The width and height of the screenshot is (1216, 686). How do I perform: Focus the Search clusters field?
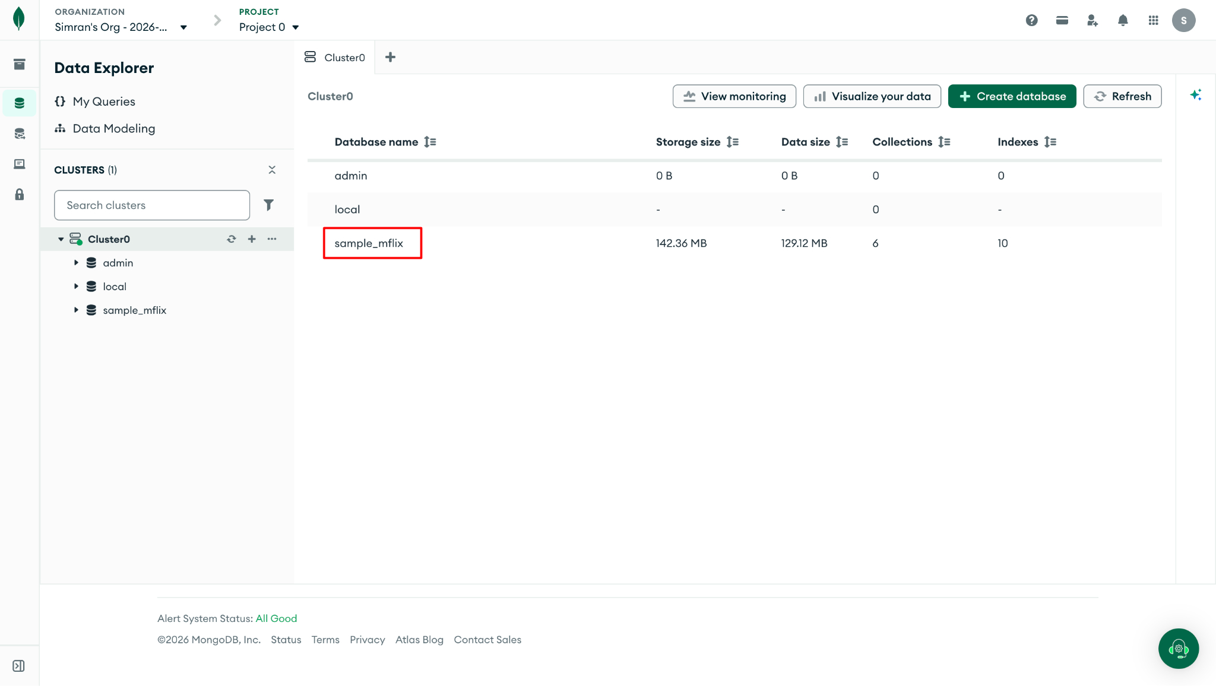(152, 205)
